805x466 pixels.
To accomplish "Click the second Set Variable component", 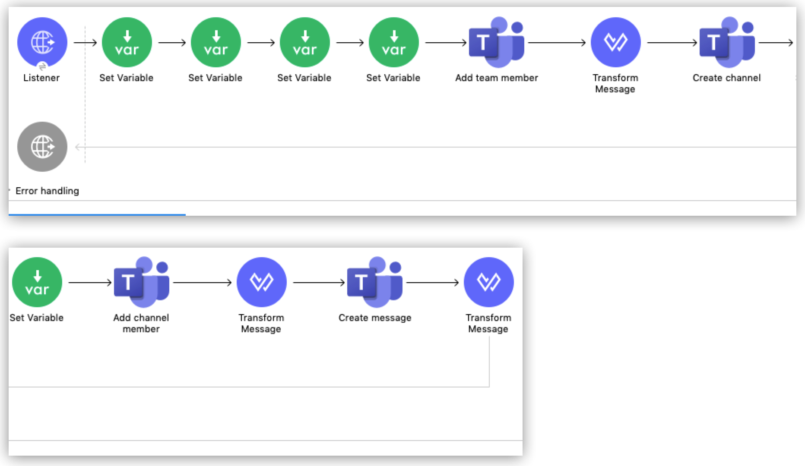I will click(x=216, y=42).
